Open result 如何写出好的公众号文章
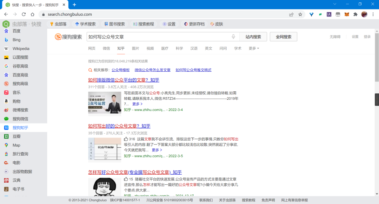This screenshot has height=204, width=379. pyautogui.click(x=119, y=126)
